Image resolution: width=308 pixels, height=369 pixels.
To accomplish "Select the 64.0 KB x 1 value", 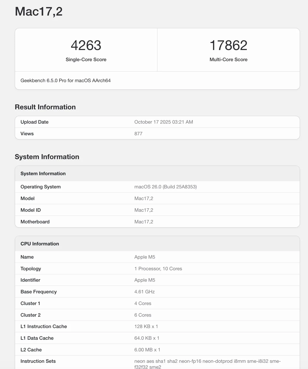I will [x=147, y=338].
